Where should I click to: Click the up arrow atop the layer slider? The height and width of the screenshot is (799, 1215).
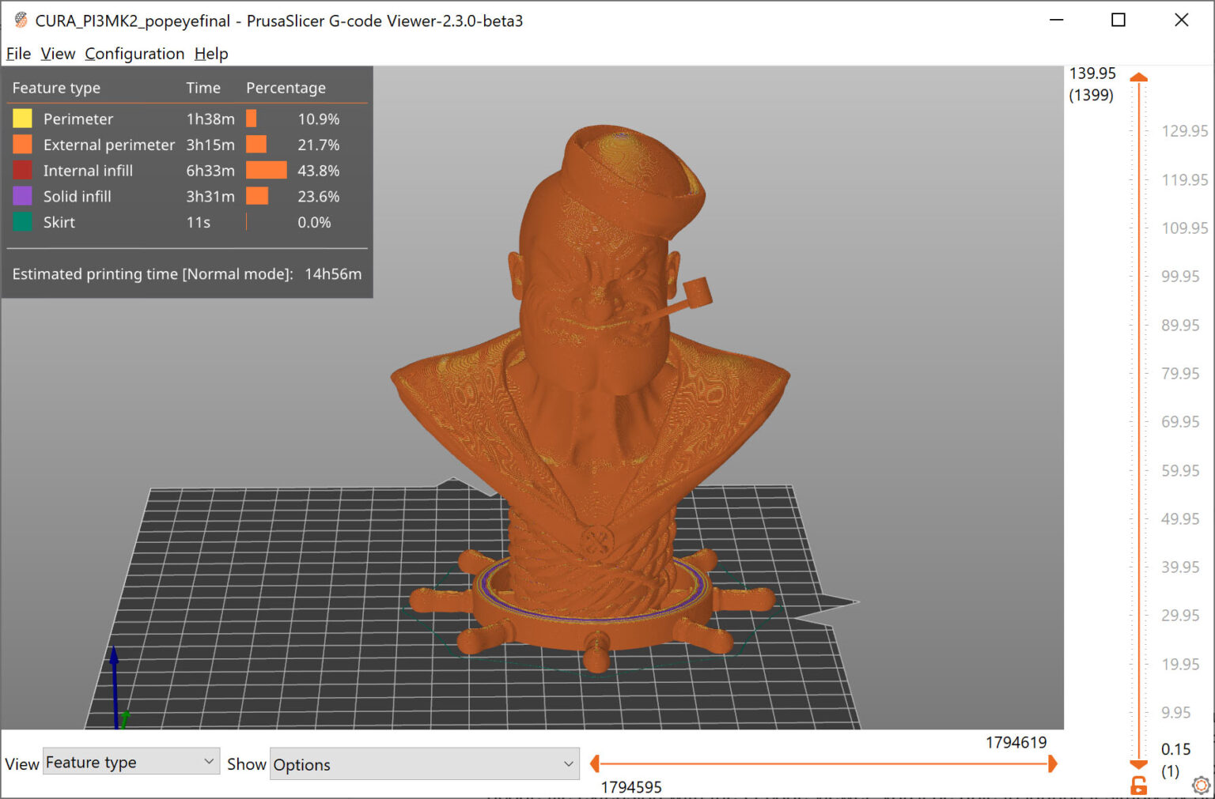(1138, 77)
